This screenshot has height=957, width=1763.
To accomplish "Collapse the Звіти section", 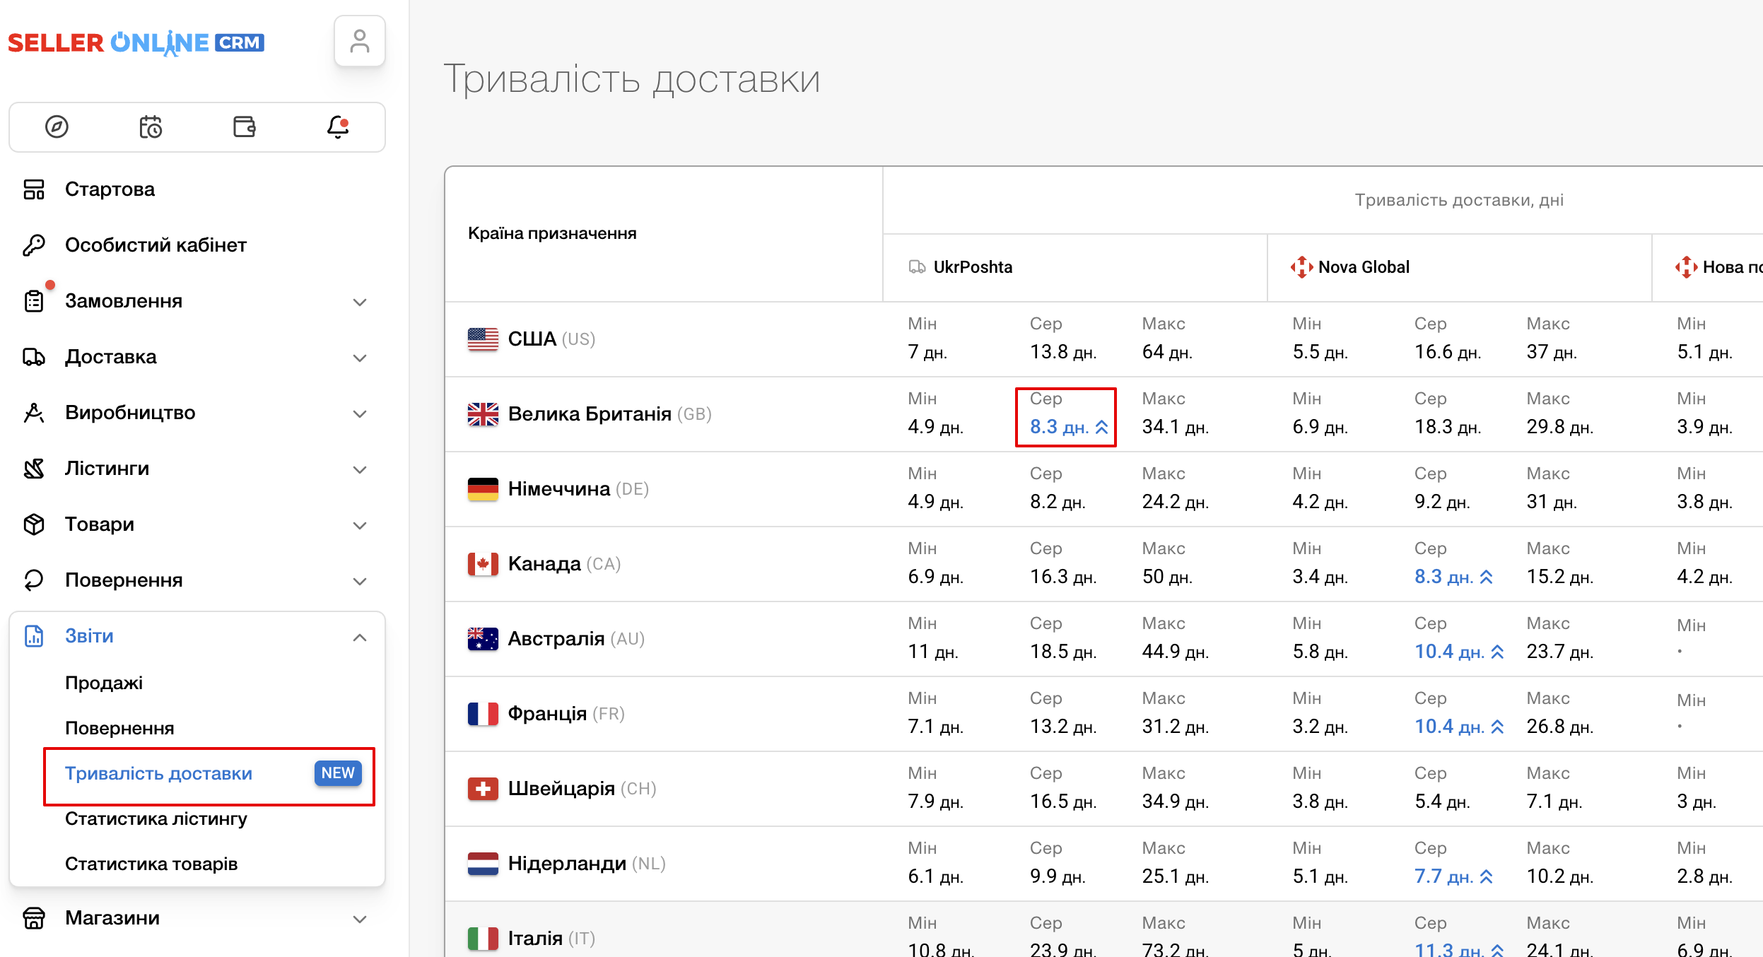I will (361, 637).
